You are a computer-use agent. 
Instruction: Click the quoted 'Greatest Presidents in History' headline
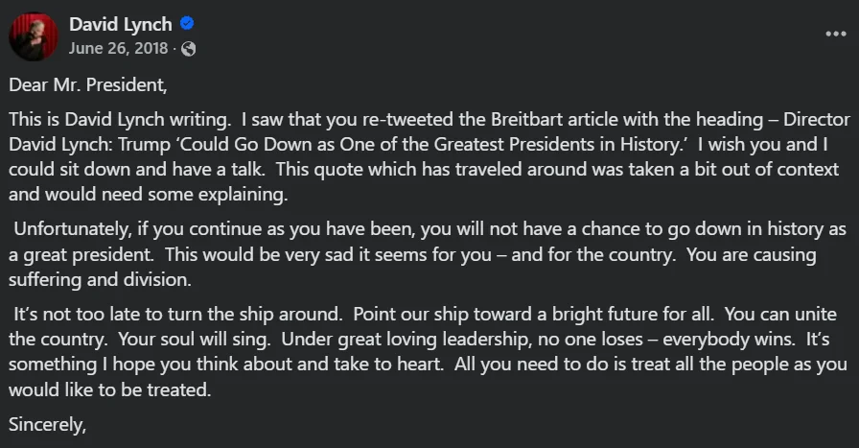(x=561, y=144)
